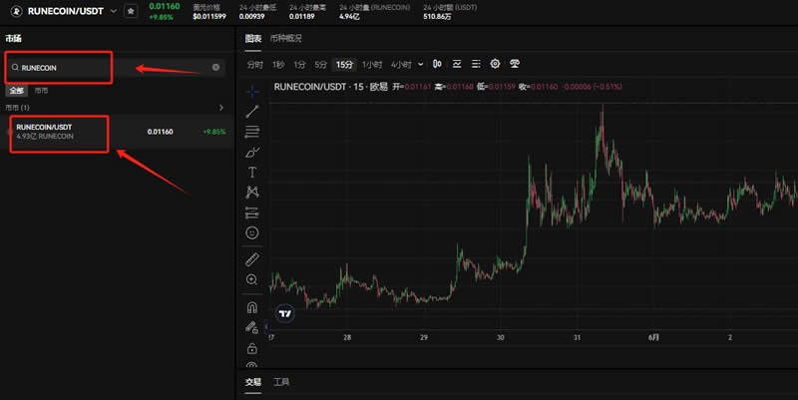Click the TradingView logo on chart
The width and height of the screenshot is (798, 400).
(x=285, y=313)
